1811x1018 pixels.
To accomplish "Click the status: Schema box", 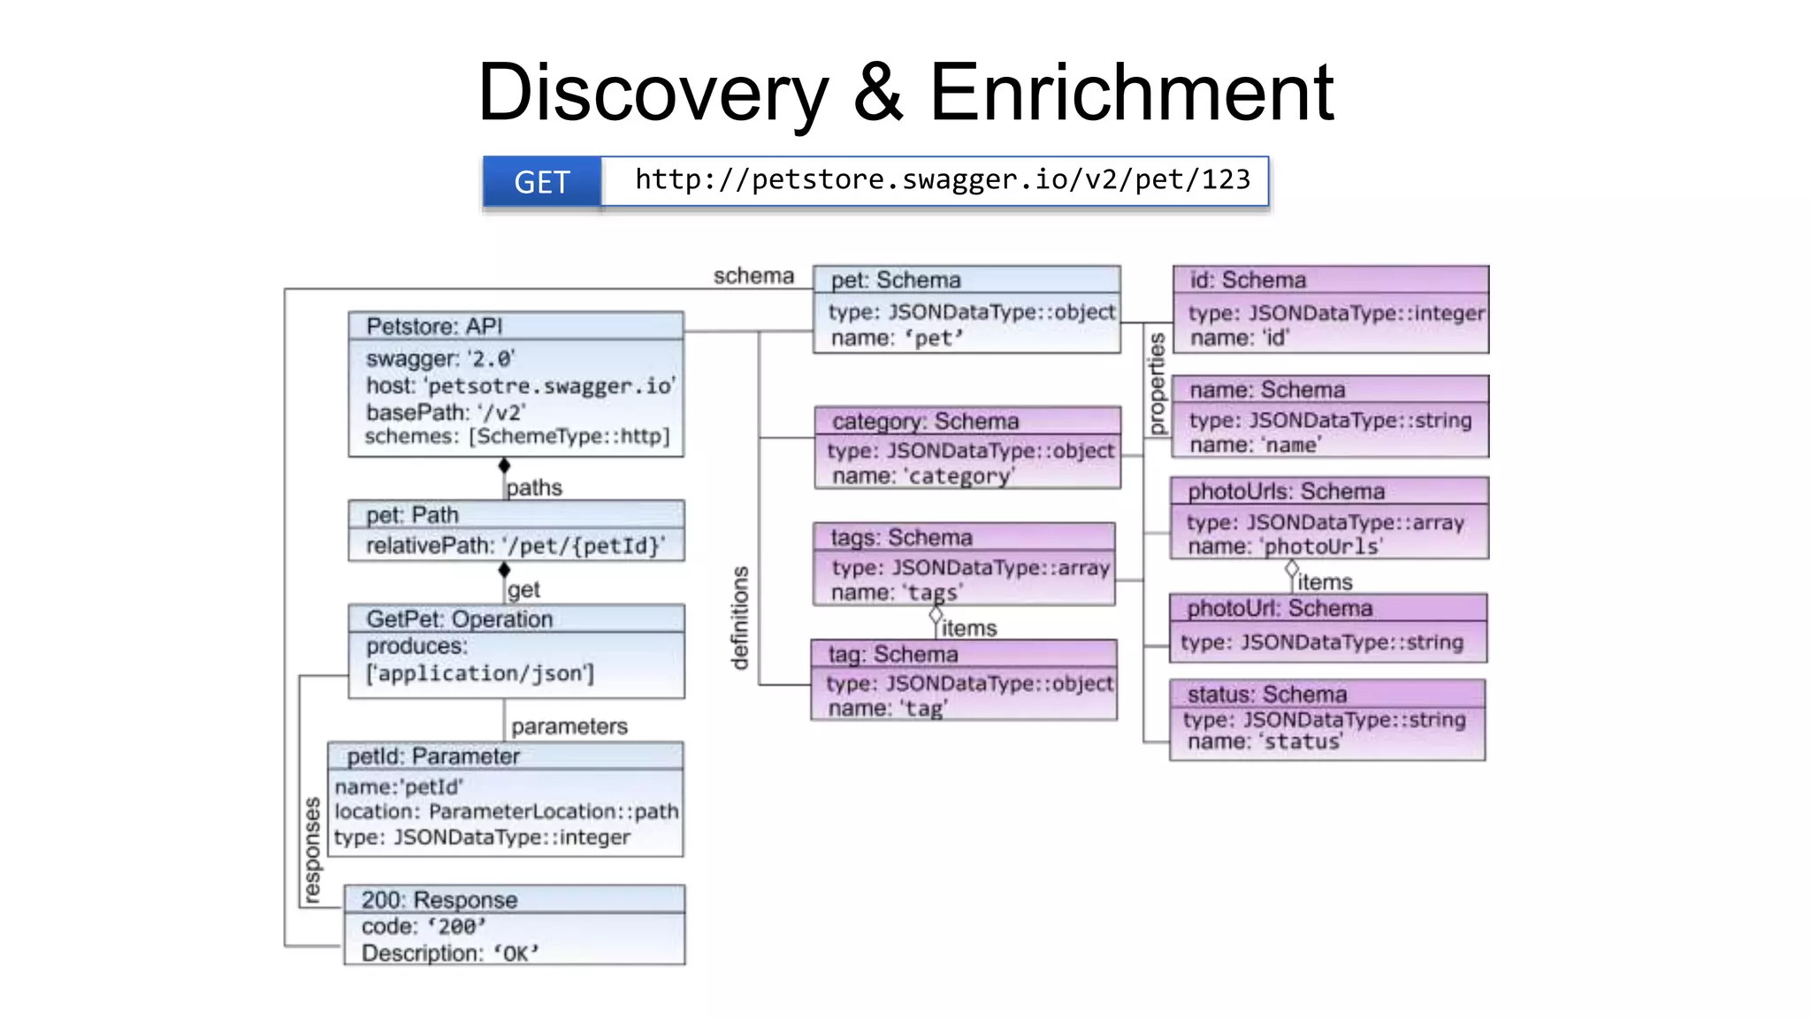I will [x=1327, y=719].
